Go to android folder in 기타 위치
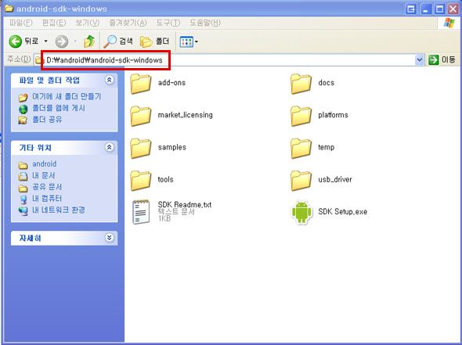This screenshot has width=462, height=345. click(x=44, y=164)
